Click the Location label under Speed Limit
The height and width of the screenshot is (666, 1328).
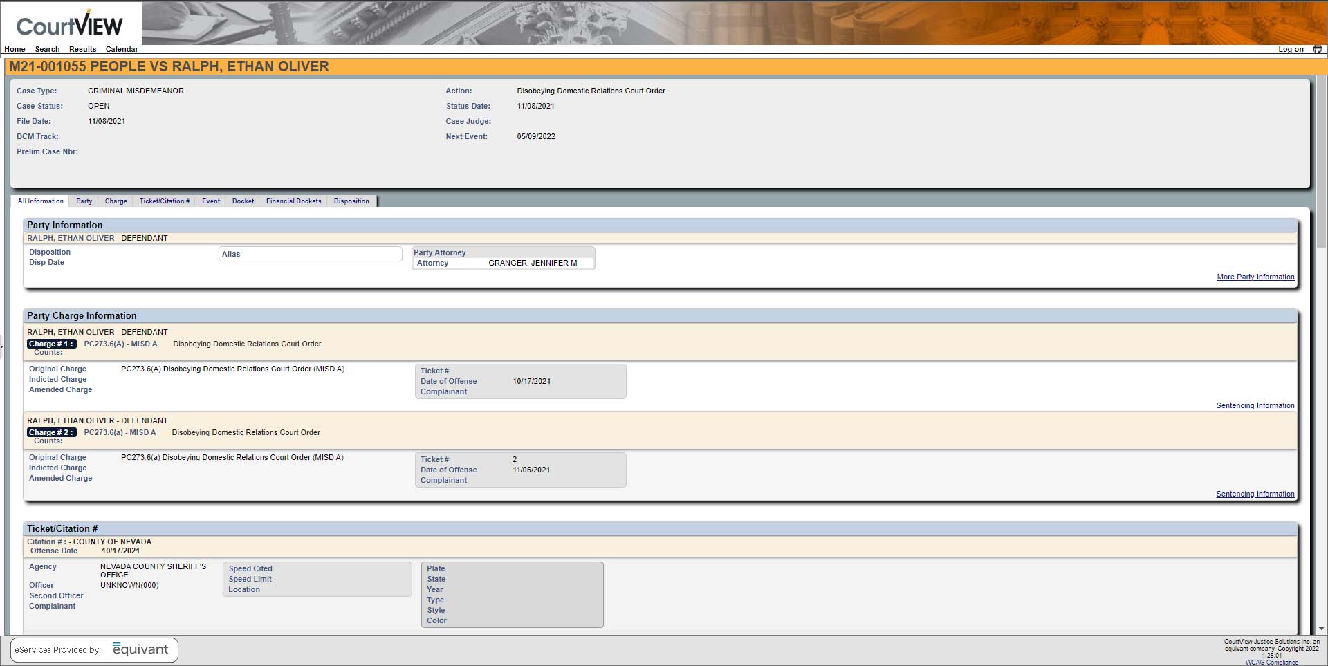[x=244, y=589]
